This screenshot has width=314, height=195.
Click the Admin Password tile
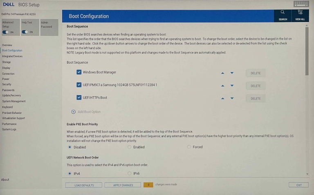coord(49,27)
